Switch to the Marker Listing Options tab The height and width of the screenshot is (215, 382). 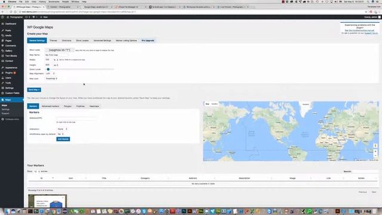pyautogui.click(x=126, y=41)
